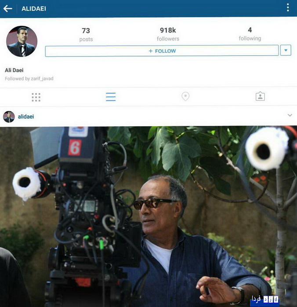Click the small avatar beside the post username
297x307 pixels.
(9, 117)
